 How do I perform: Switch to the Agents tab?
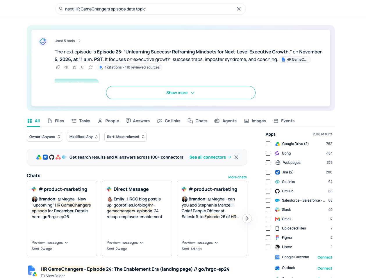click(226, 121)
